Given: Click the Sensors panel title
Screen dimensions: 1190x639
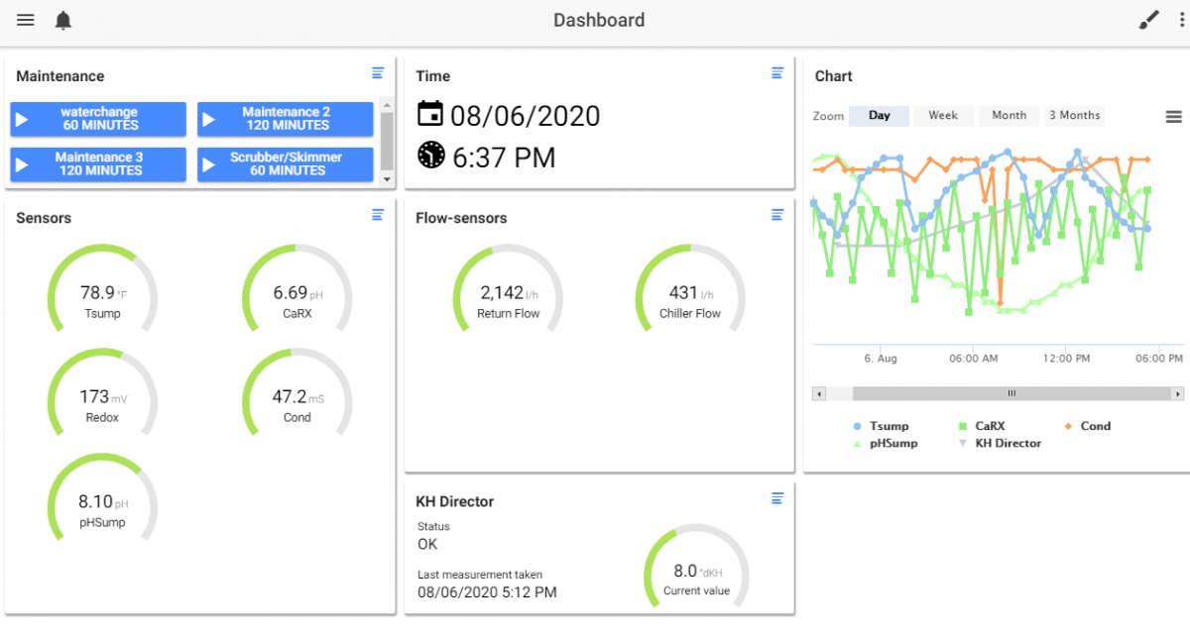Looking at the screenshot, I should tap(44, 218).
